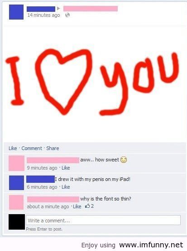187x251 pixels.
Task: Open the '14 minutes ago' timestamp
Action: (x=43, y=15)
